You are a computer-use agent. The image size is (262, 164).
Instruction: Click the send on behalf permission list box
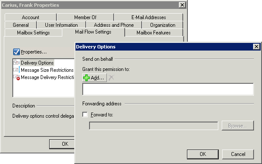[168, 89]
